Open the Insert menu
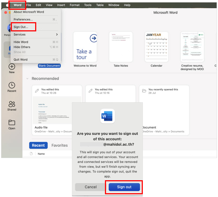Viewport: 218px width, 197px height. (x=61, y=5)
